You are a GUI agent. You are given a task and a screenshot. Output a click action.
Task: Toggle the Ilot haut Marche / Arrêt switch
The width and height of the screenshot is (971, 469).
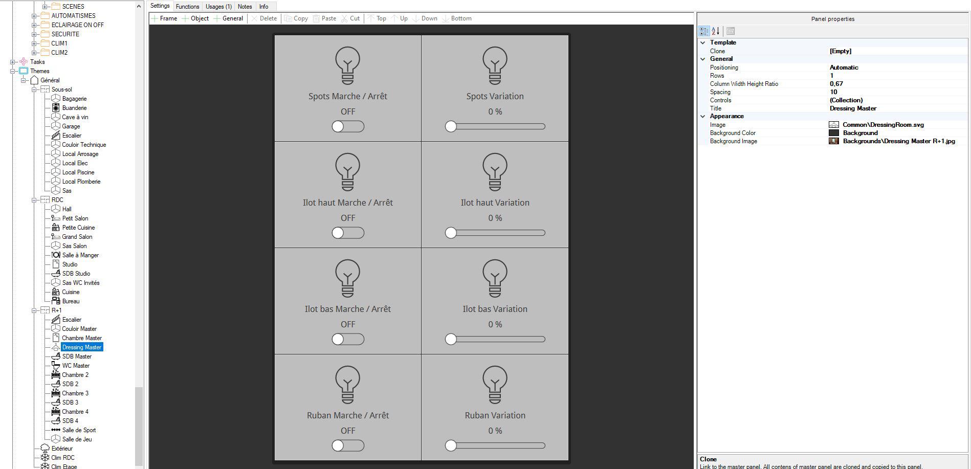tap(348, 233)
